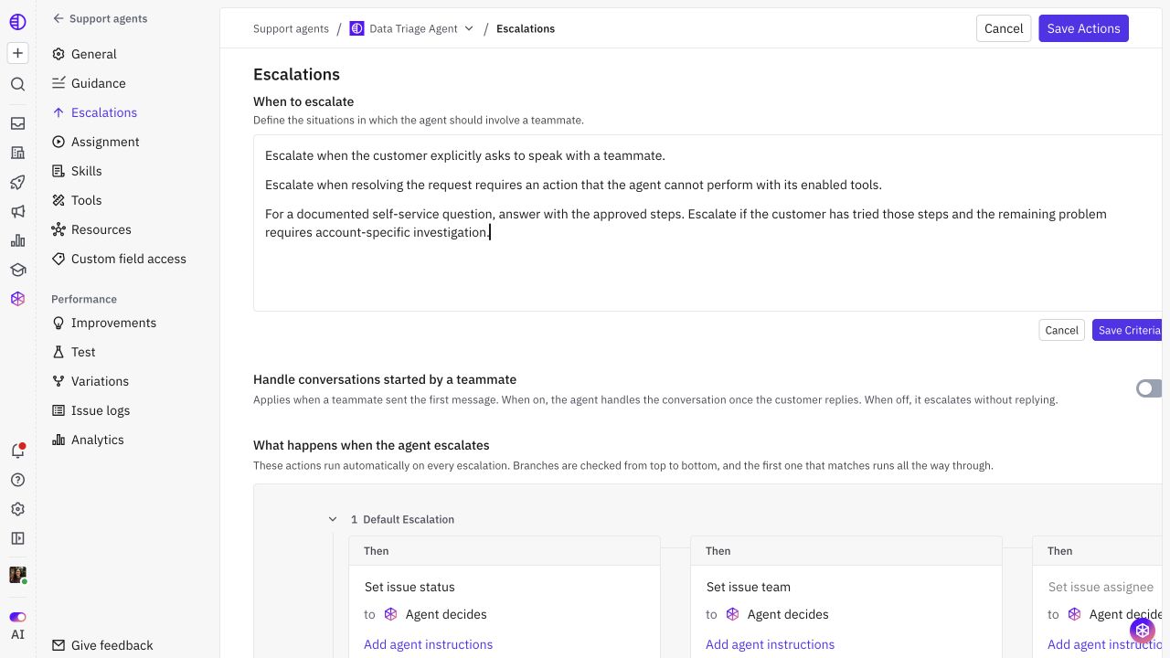Viewport: 1170px width, 658px height.
Task: Open Skills in the sidebar
Action: [128, 171]
